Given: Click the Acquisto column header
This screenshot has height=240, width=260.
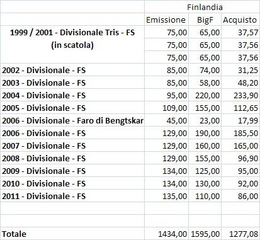Looking at the screenshot, I should point(240,20).
